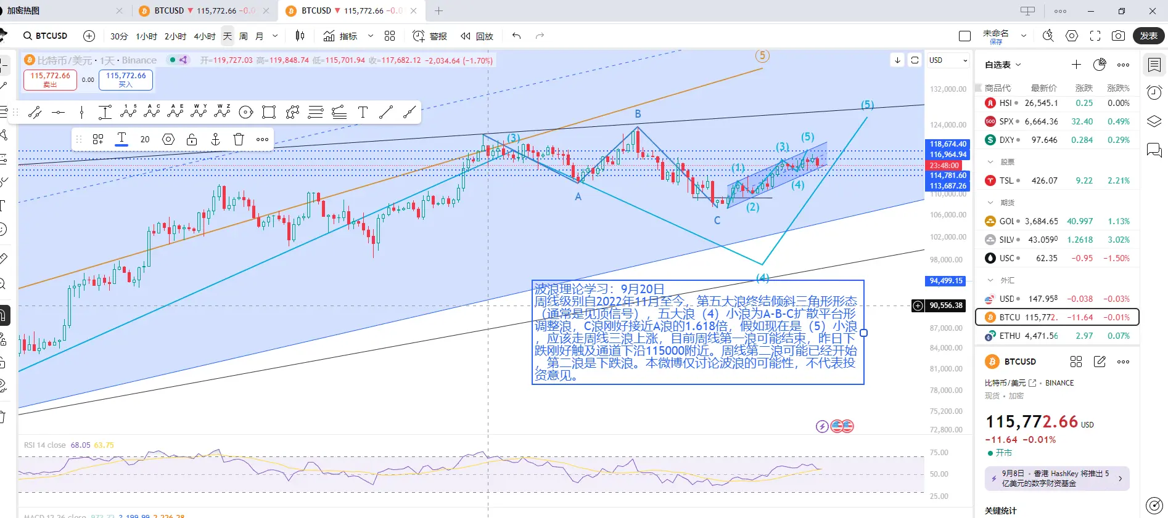Screen dimensions: 1168x518
Task: Expand the USD currency dropdown
Action: [948, 60]
